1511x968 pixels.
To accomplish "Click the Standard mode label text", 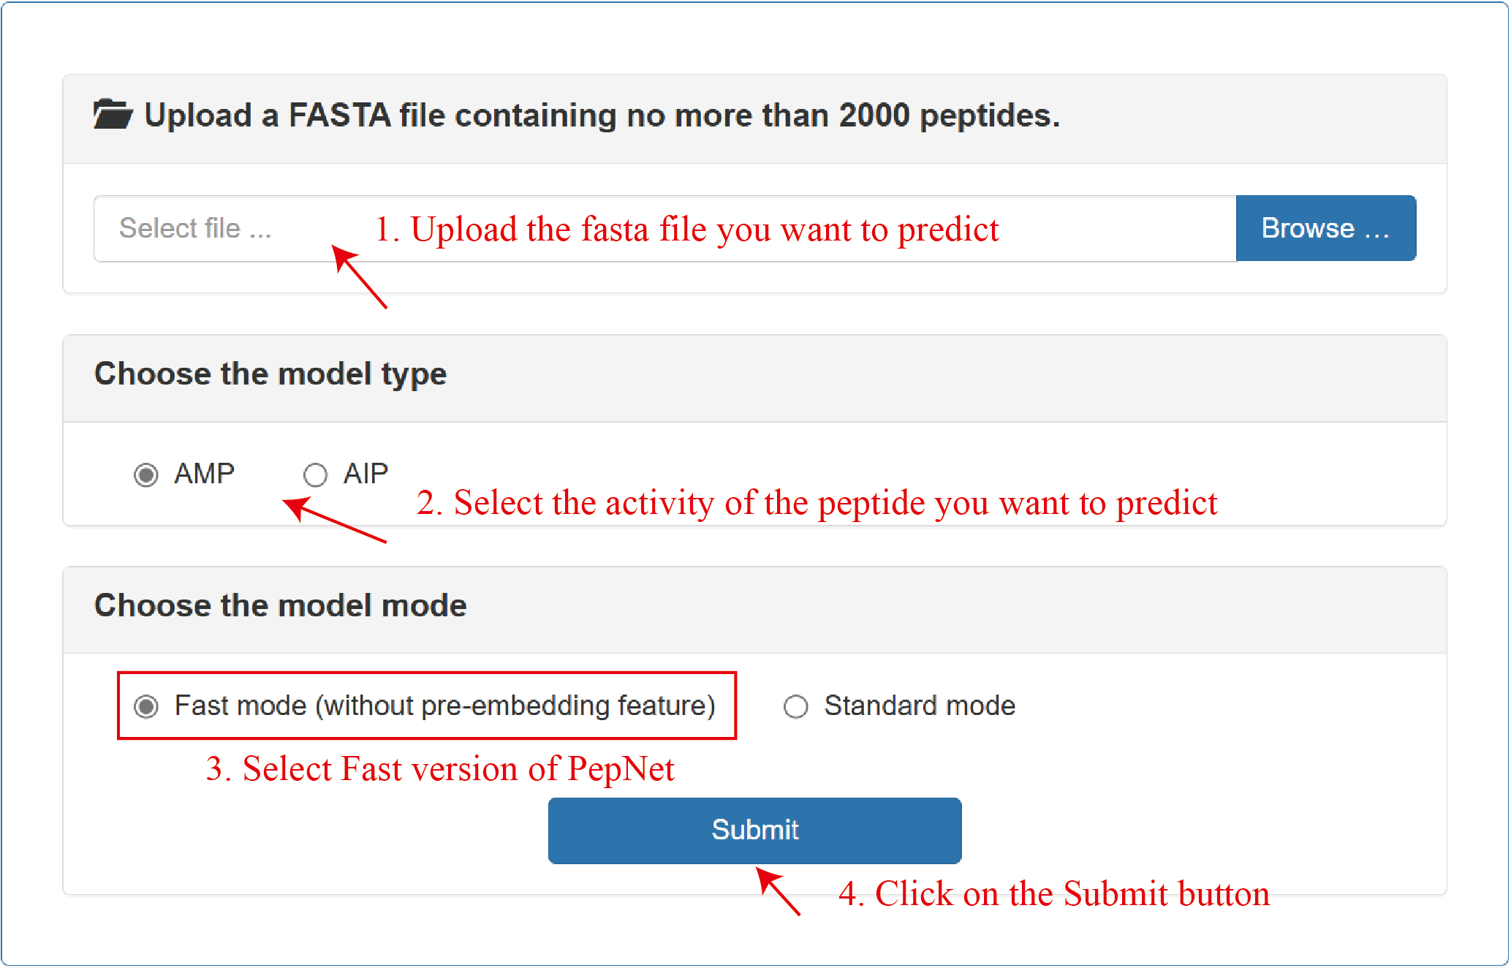I will 920,706.
